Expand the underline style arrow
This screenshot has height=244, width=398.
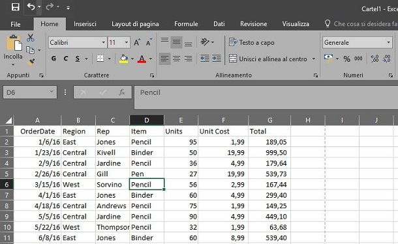[x=86, y=59]
